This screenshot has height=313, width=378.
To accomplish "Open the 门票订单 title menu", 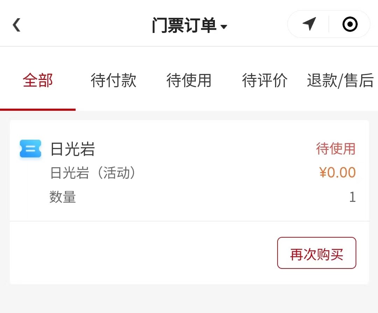I will pos(184,26).
